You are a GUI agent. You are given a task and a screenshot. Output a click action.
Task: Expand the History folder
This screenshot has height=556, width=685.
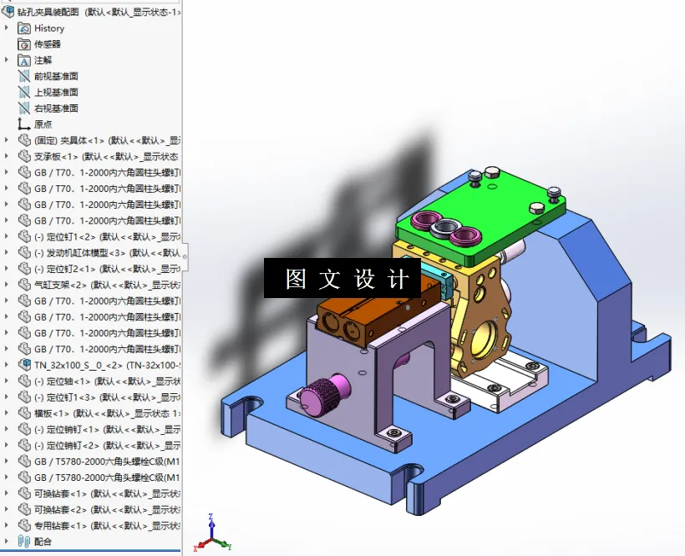point(7,28)
